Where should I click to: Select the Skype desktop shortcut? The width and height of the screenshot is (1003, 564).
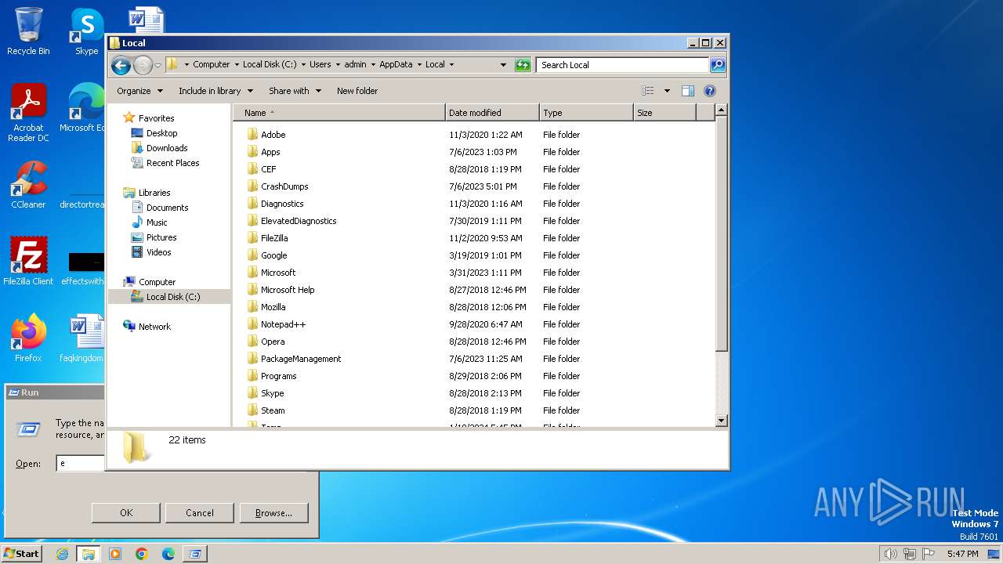pos(86,31)
